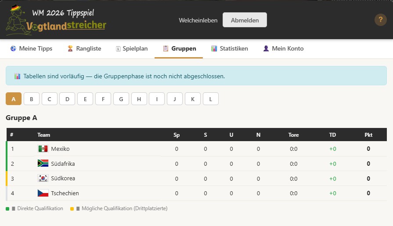Click the S column header

(x=205, y=135)
